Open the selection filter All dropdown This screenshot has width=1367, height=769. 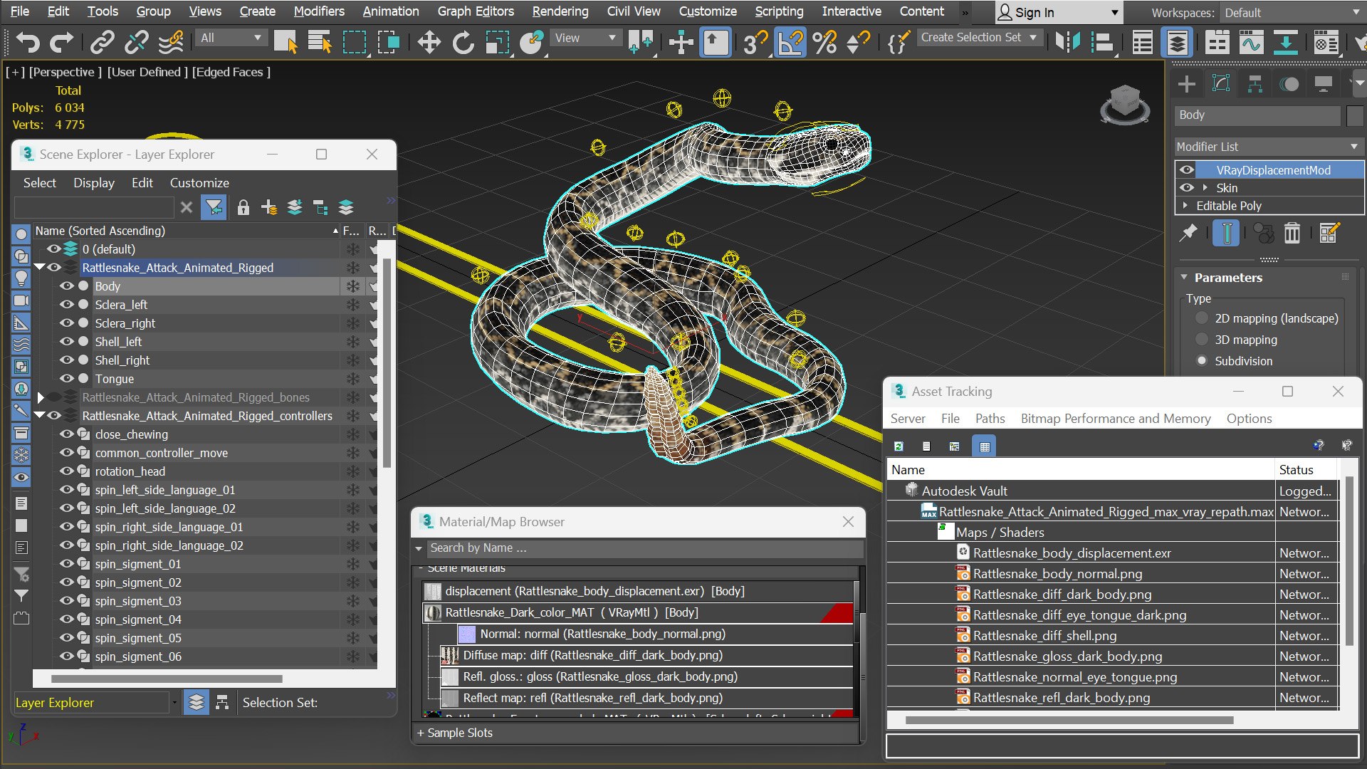[231, 38]
